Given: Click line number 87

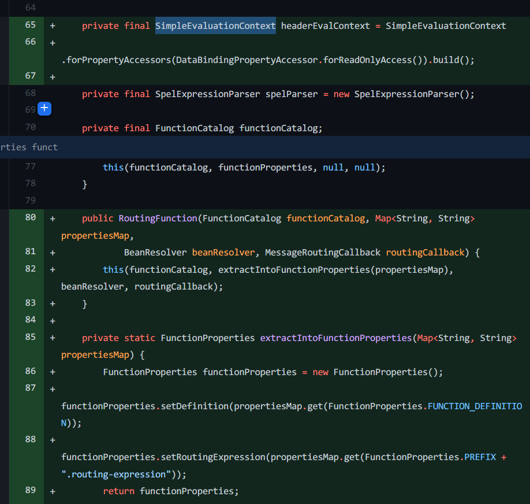Looking at the screenshot, I should tap(31, 388).
